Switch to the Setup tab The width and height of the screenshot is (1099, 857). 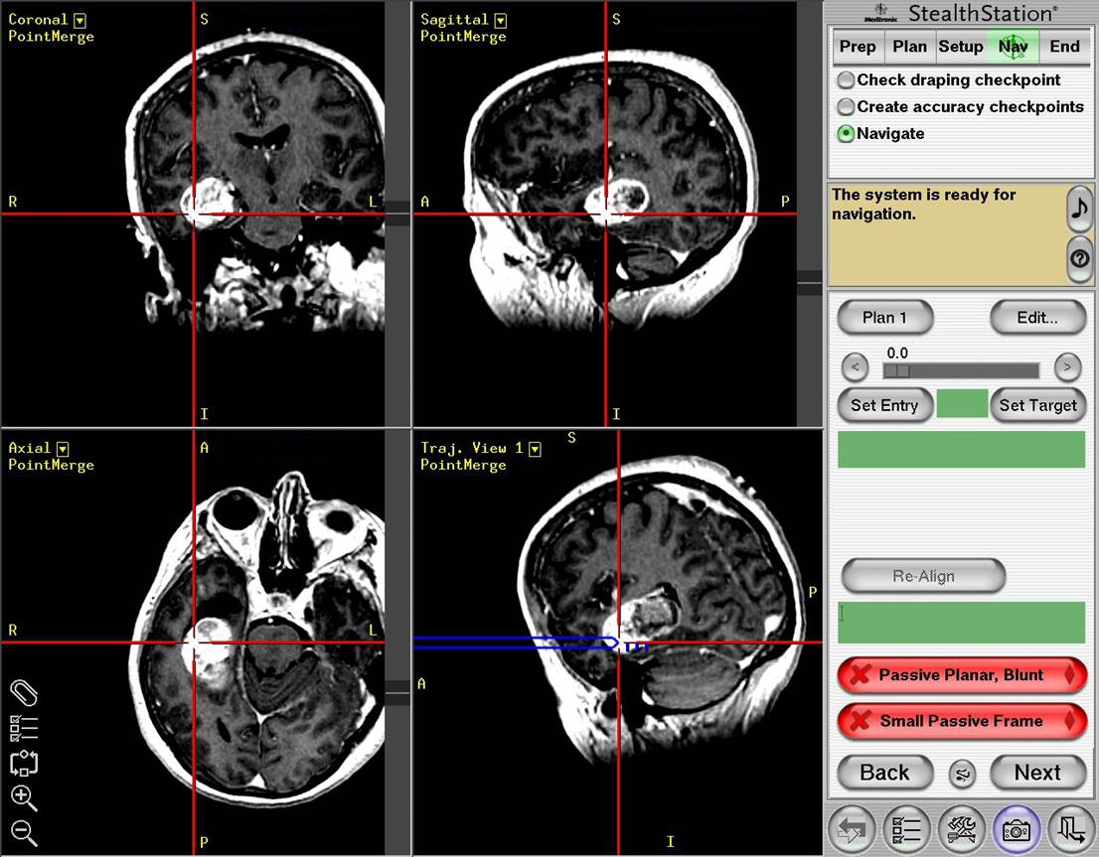[961, 47]
